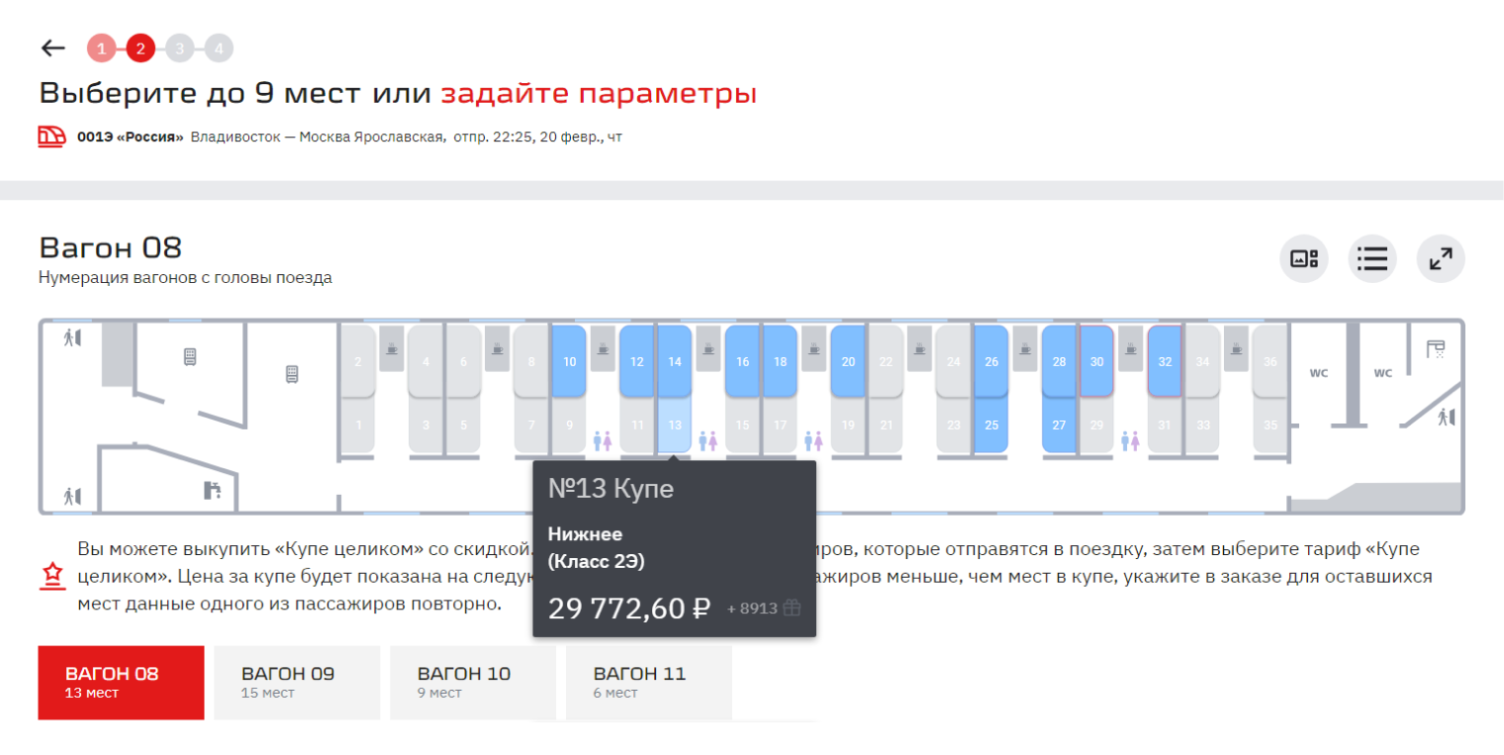
Task: Select seat 16 in the carriage
Action: 743,361
